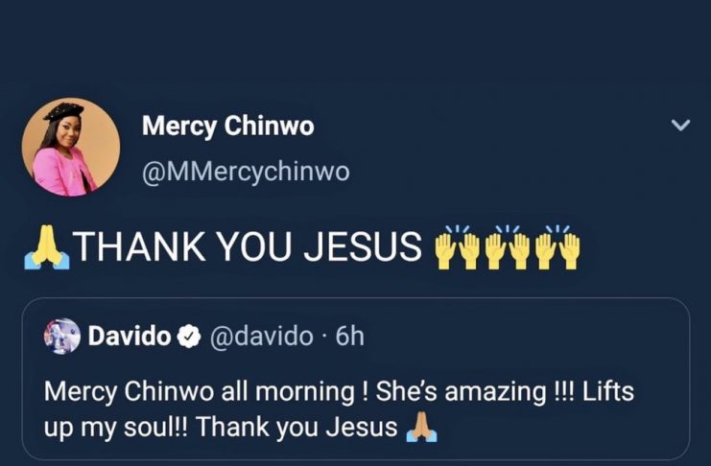Viewport: 711px width, 466px height.
Task: Click the third raised hands emoji
Action: [557, 247]
